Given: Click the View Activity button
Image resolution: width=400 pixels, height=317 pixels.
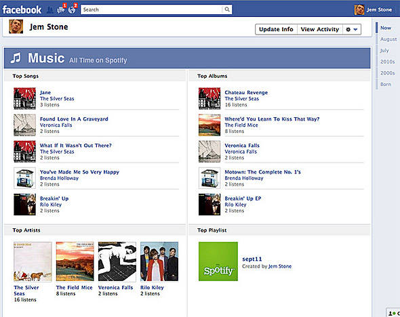Looking at the screenshot, I should coord(319,30).
